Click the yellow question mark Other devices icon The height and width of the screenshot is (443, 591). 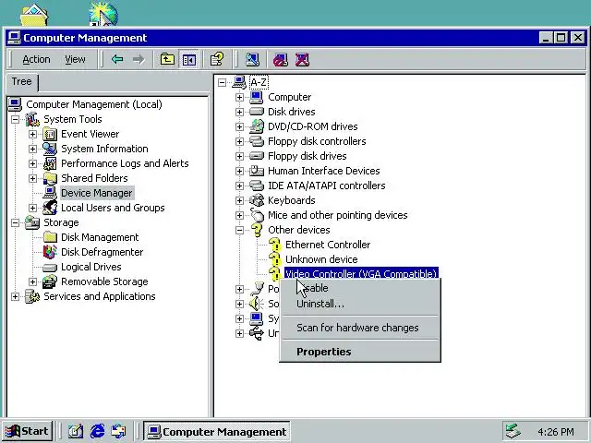[257, 230]
